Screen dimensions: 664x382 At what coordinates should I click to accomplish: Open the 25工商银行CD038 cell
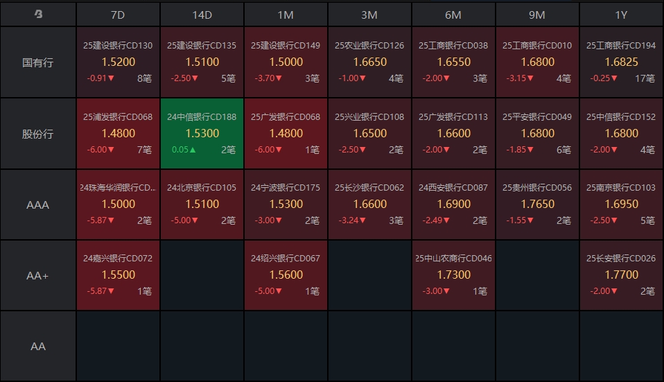(x=453, y=62)
